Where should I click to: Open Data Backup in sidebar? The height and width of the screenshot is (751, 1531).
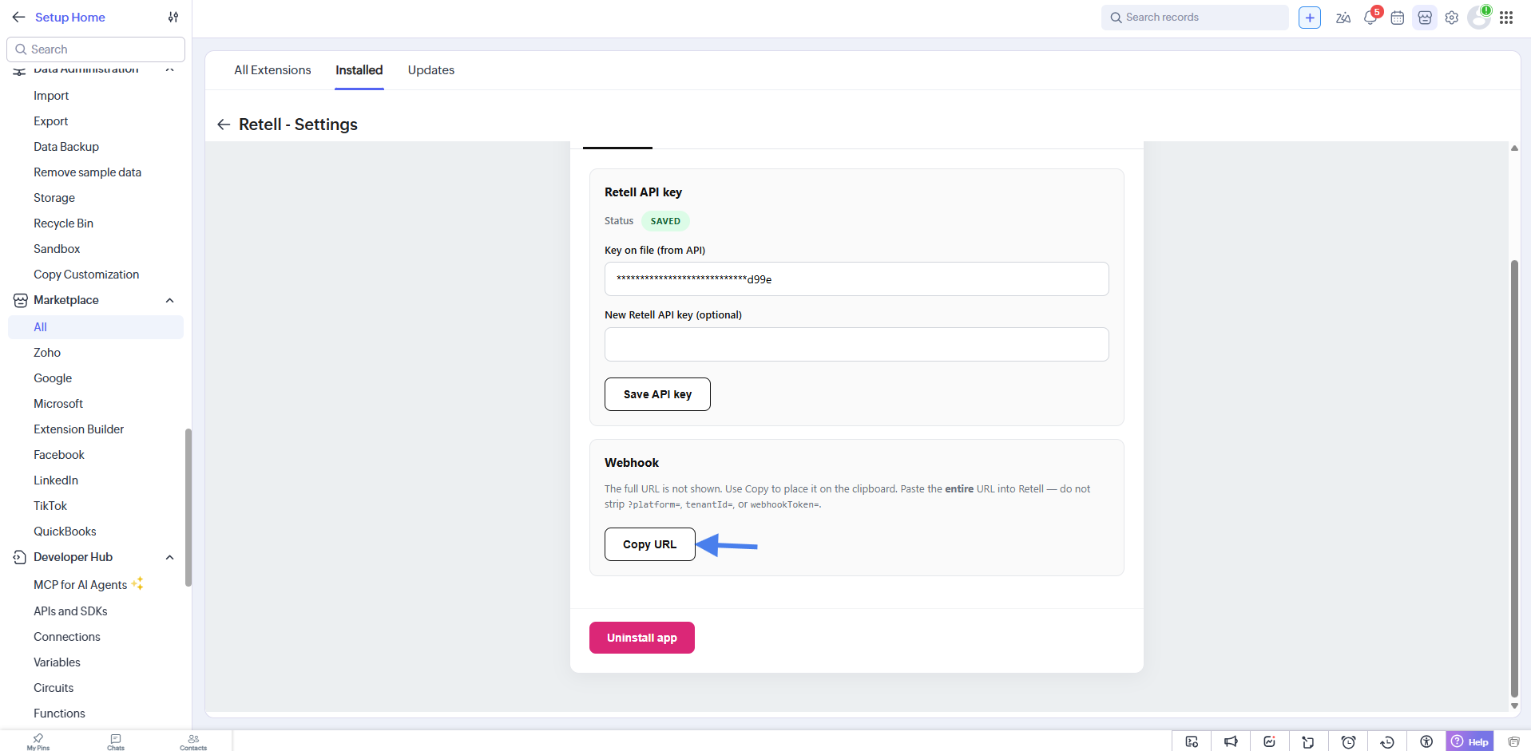(x=66, y=147)
